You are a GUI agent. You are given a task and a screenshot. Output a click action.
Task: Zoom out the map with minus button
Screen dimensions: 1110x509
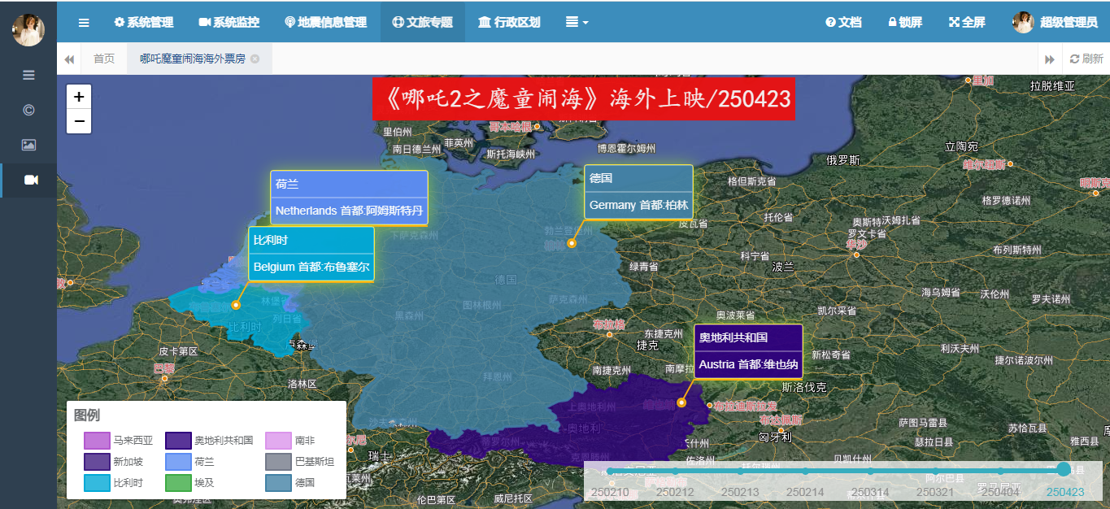pos(79,121)
